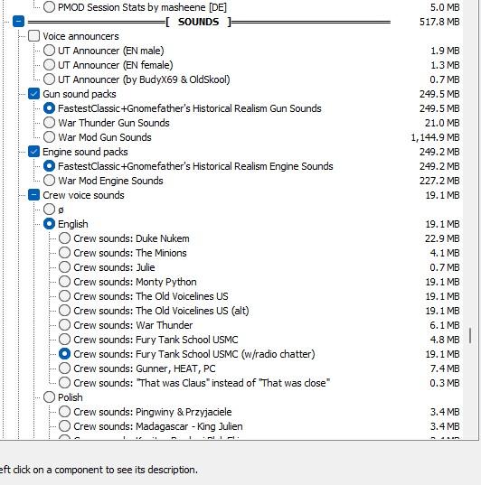Click the vertical scrollbar thumb
481x485 pixels.
point(470,336)
